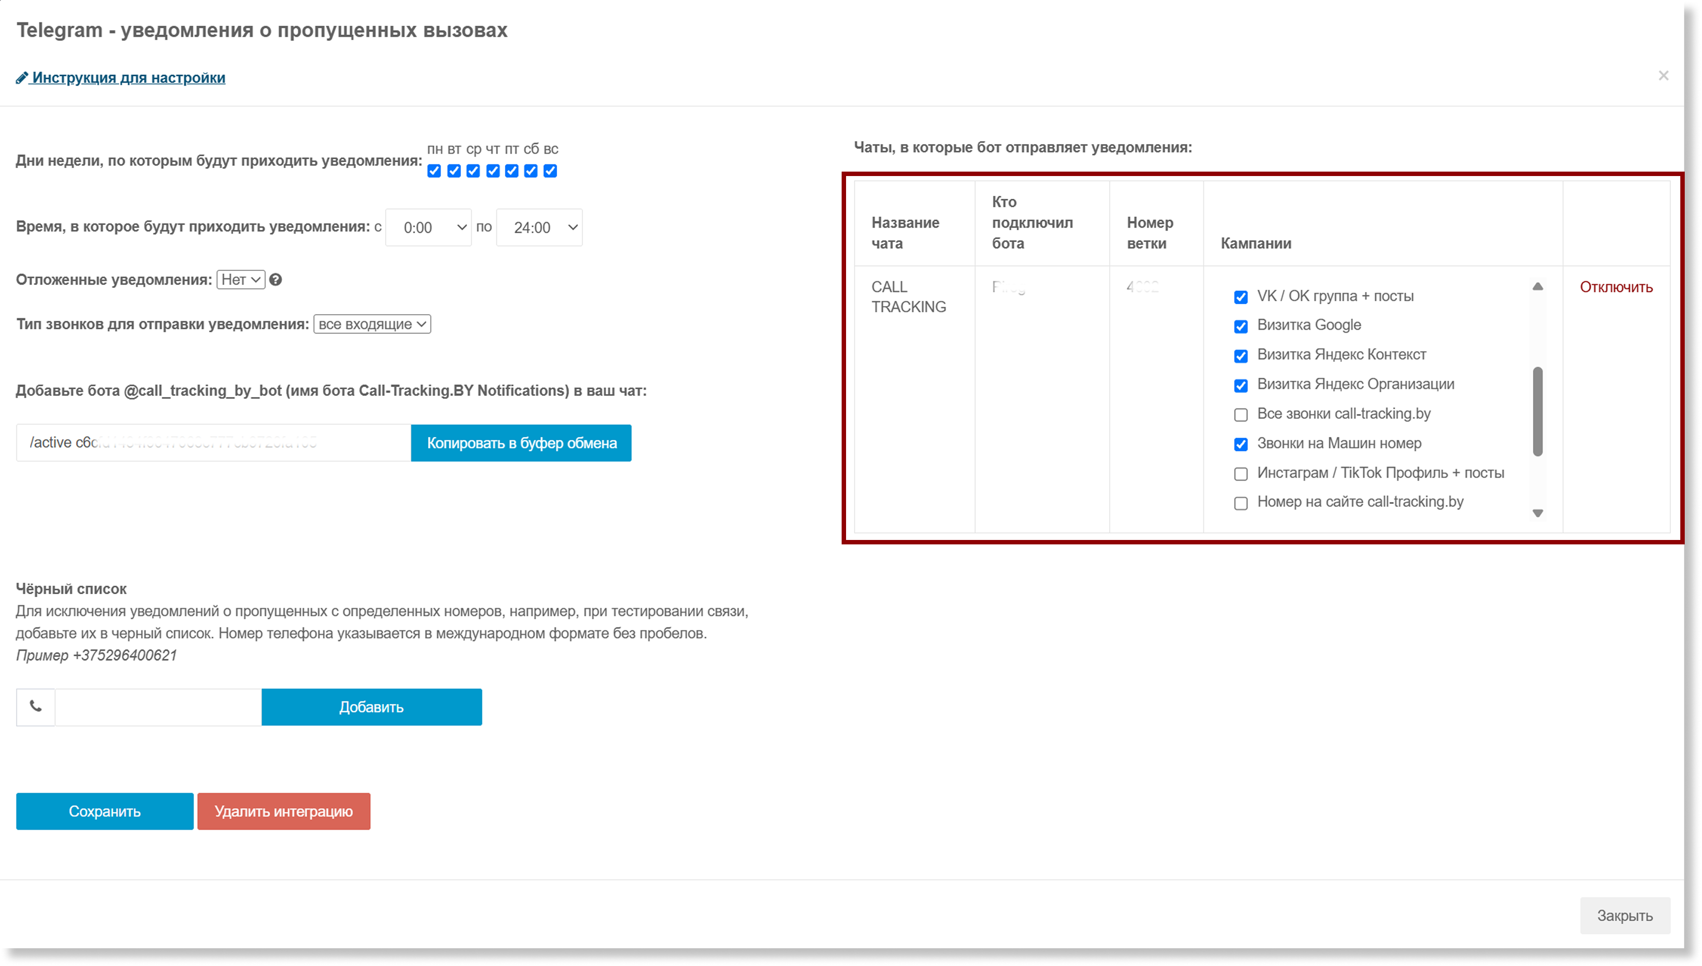This screenshot has width=1702, height=966.
Task: Open the Отложенные уведомления dropdown set to Нет
Action: [241, 280]
